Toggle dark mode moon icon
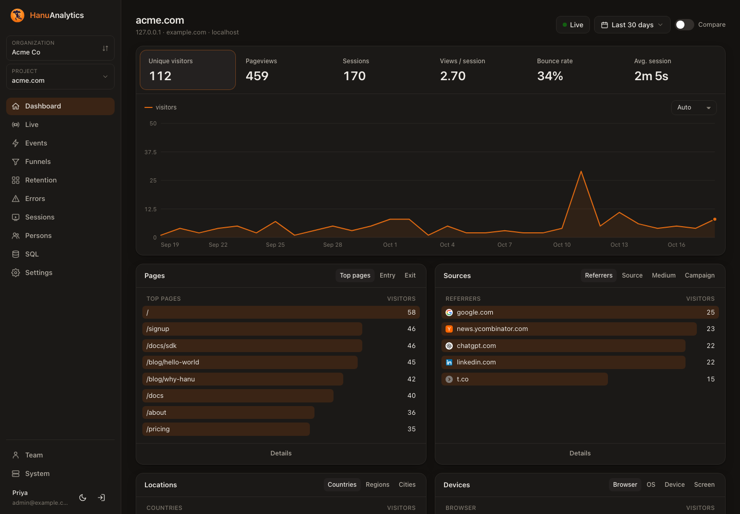 pos(83,498)
